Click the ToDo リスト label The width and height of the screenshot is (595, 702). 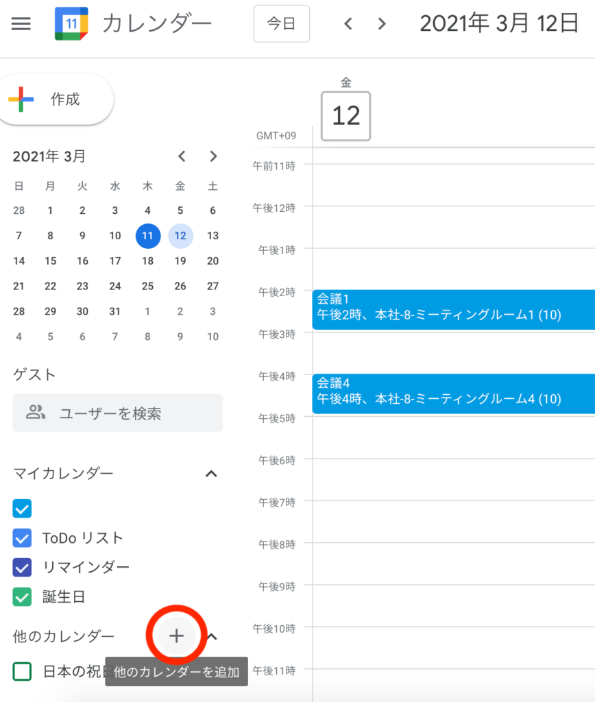click(82, 538)
